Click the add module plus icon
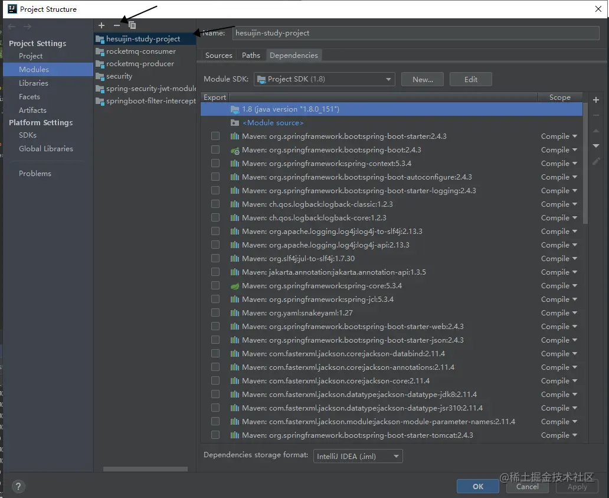 click(x=102, y=25)
